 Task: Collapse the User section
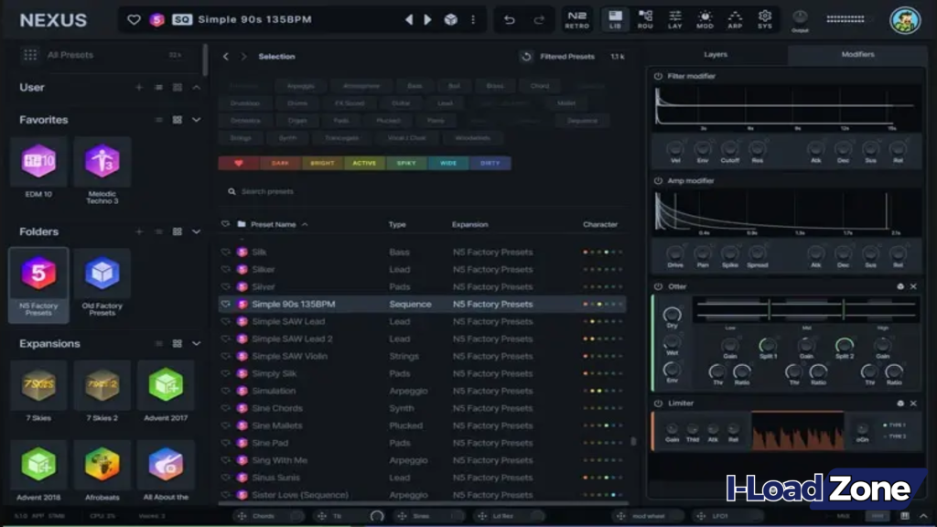[196, 87]
